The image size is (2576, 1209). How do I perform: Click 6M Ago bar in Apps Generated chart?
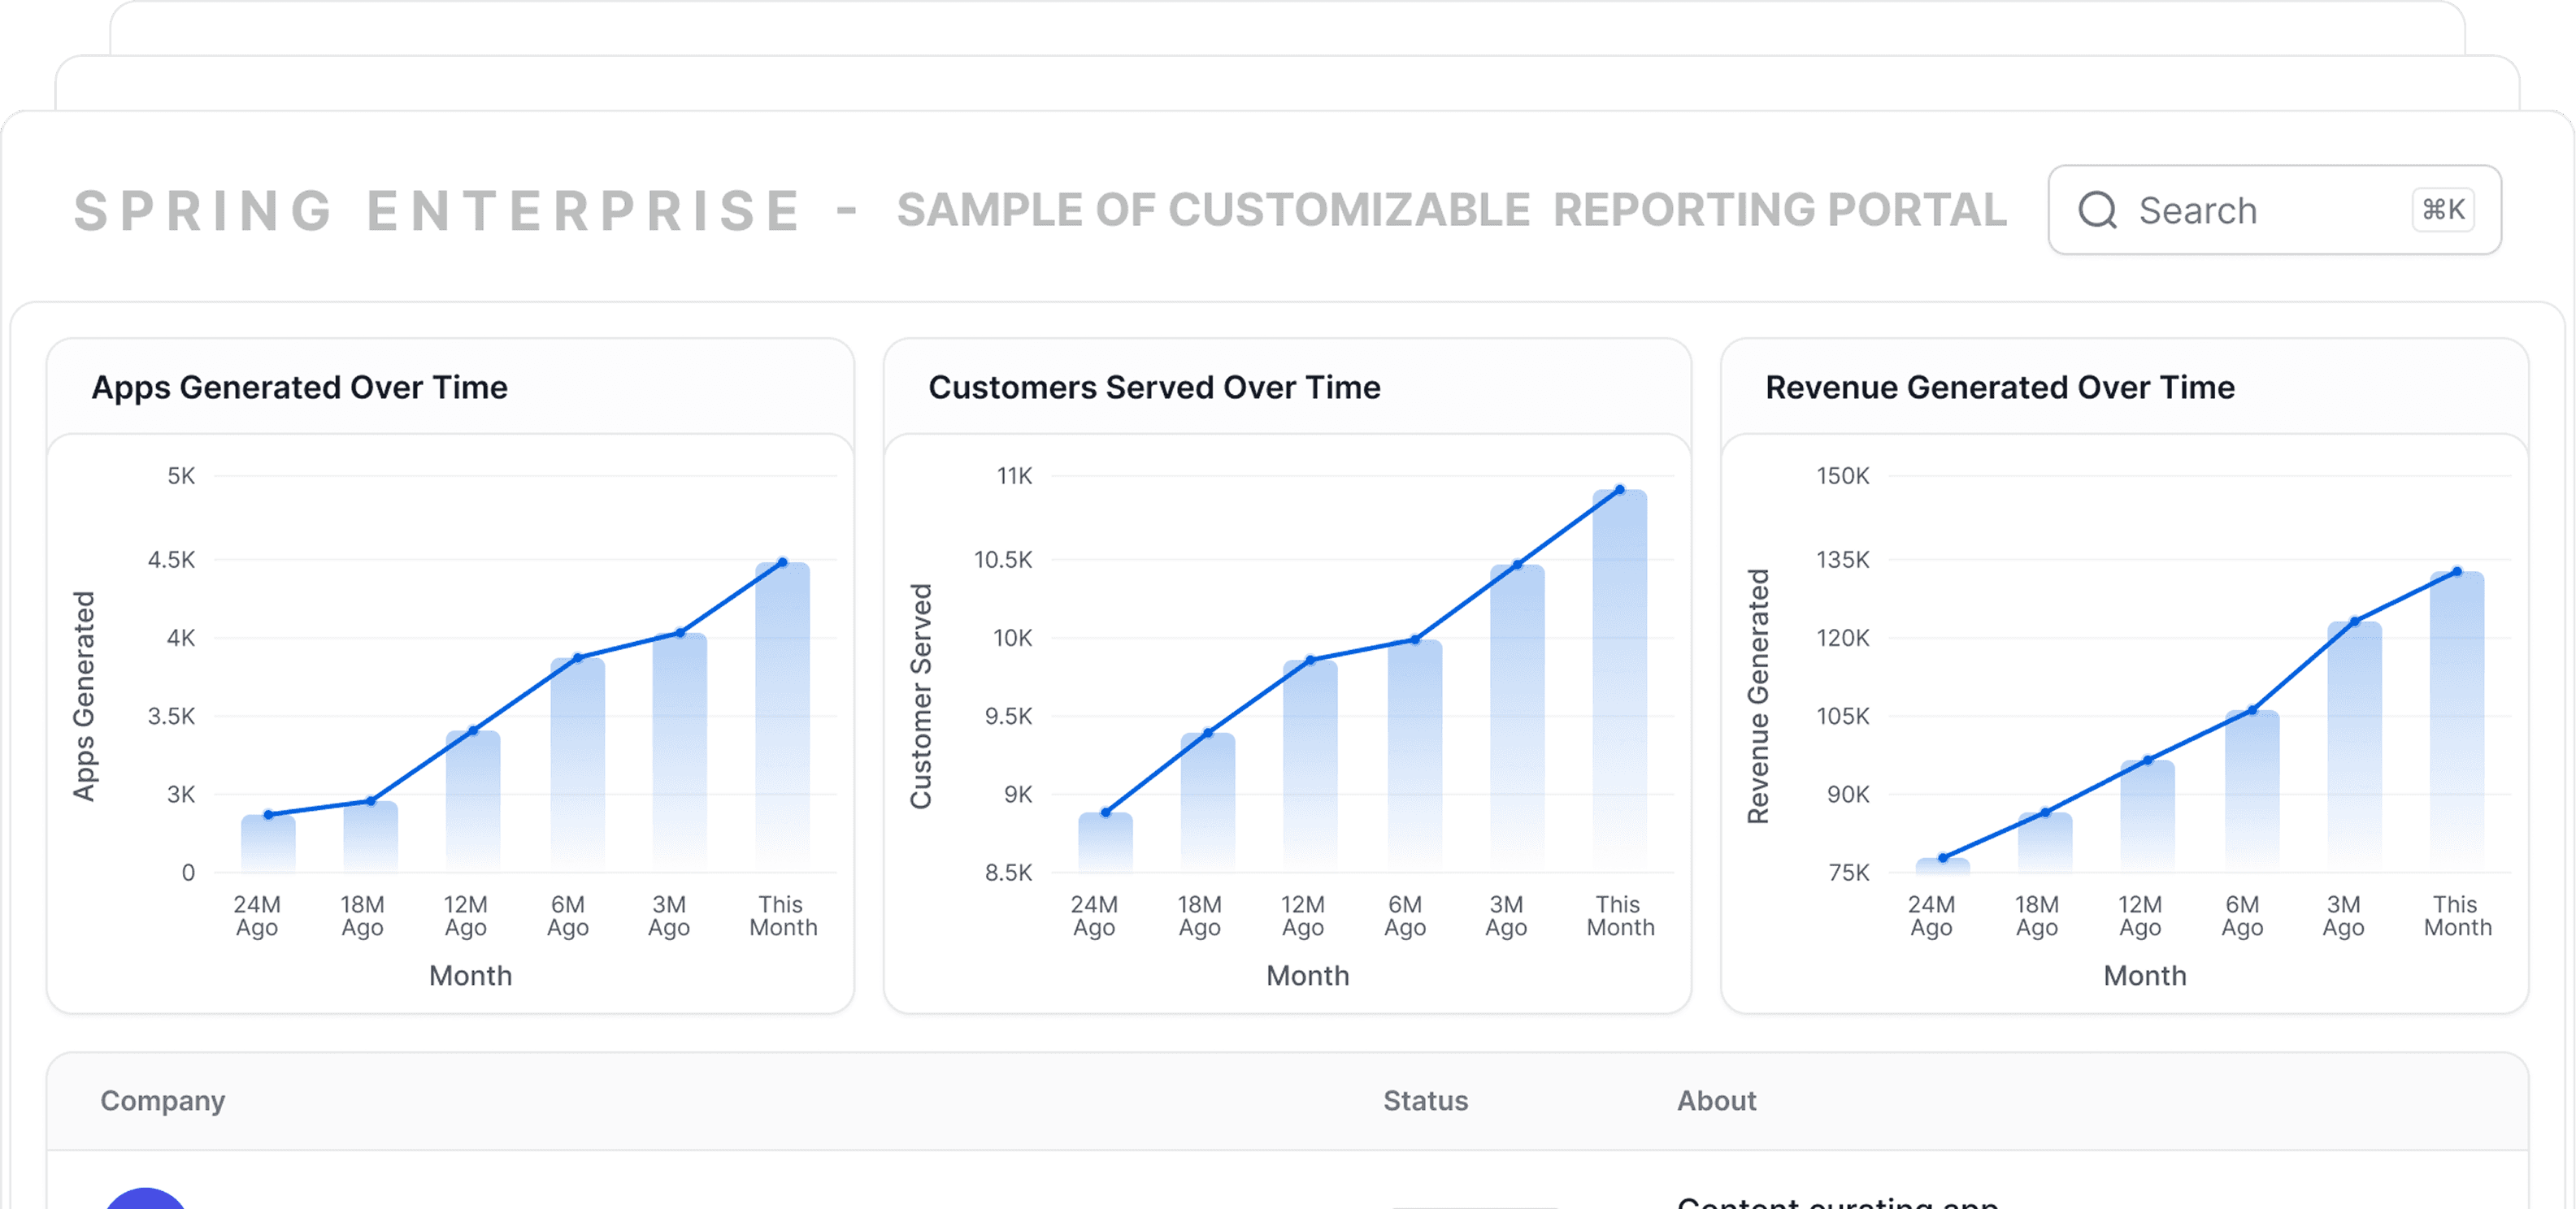pyautogui.click(x=577, y=765)
